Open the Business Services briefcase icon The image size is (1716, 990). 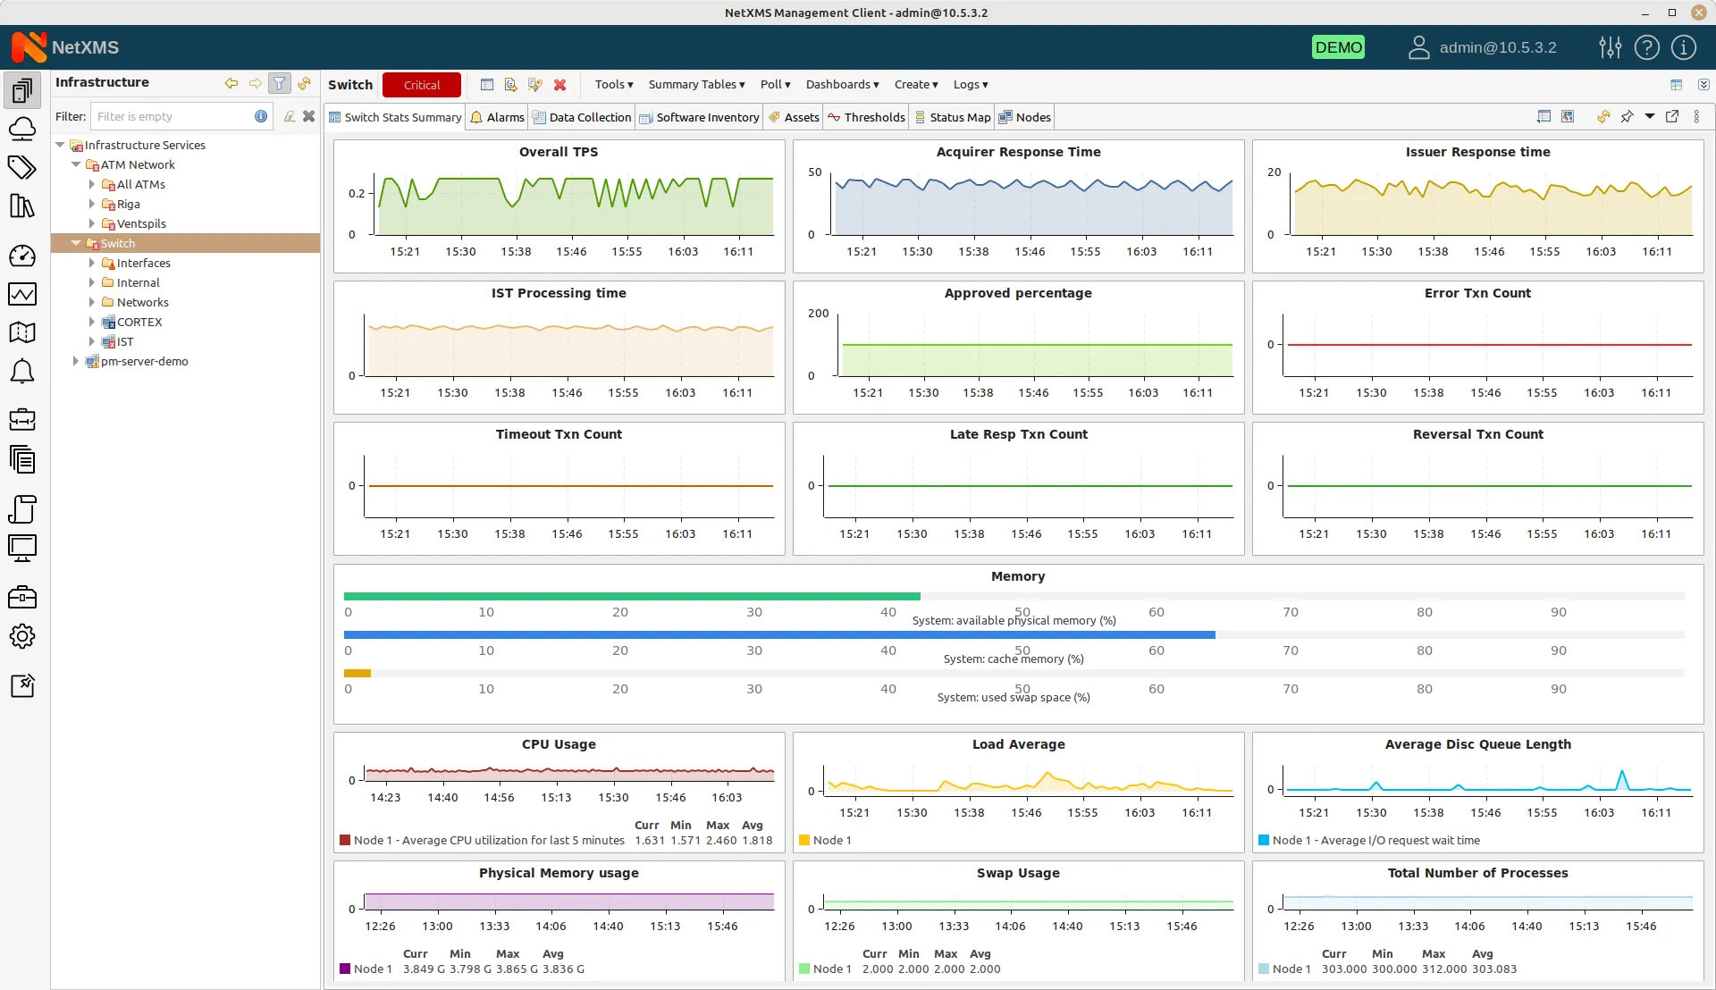[22, 419]
